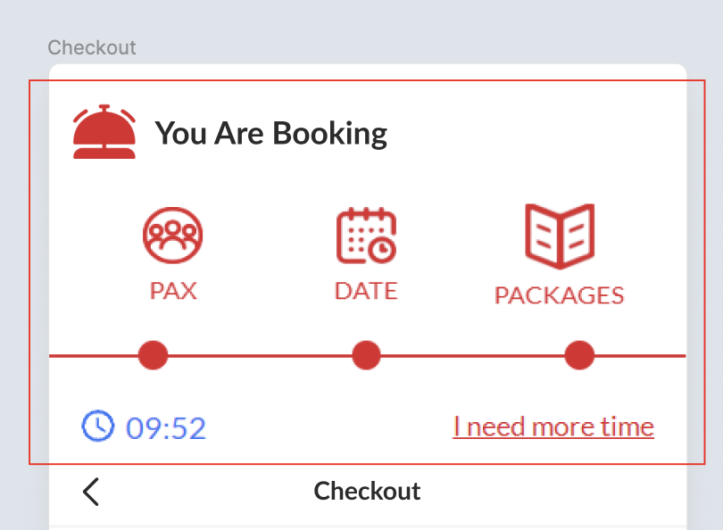
Task: Click progress line between DATE and PACKAGES dots
Action: [x=473, y=356]
